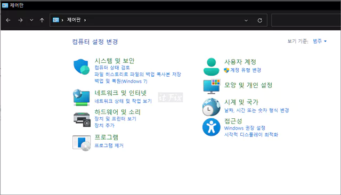Open Network and Internet globe icon
341x195 pixels.
click(82, 97)
